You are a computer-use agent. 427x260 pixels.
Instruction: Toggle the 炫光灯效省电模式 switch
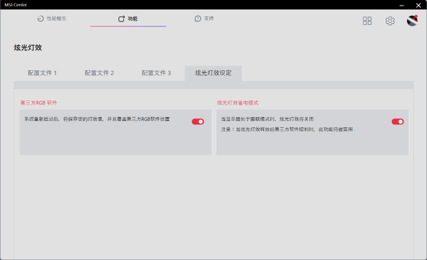coord(397,122)
